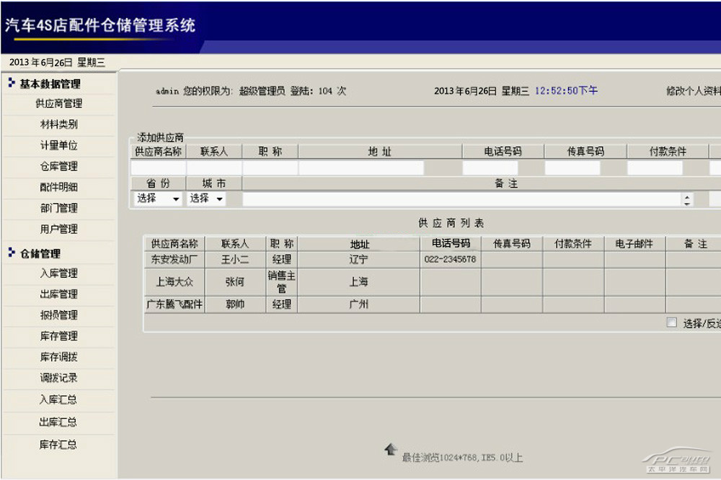Image resolution: width=721 pixels, height=480 pixels.
Task: Collapse the 基本数据管理 section arrow
Action: click(12, 83)
